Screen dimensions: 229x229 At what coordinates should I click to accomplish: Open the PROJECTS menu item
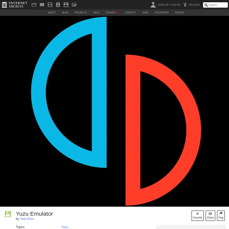point(81,13)
